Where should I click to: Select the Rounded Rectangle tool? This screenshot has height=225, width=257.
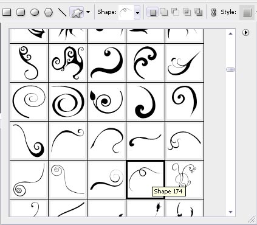coord(21,12)
